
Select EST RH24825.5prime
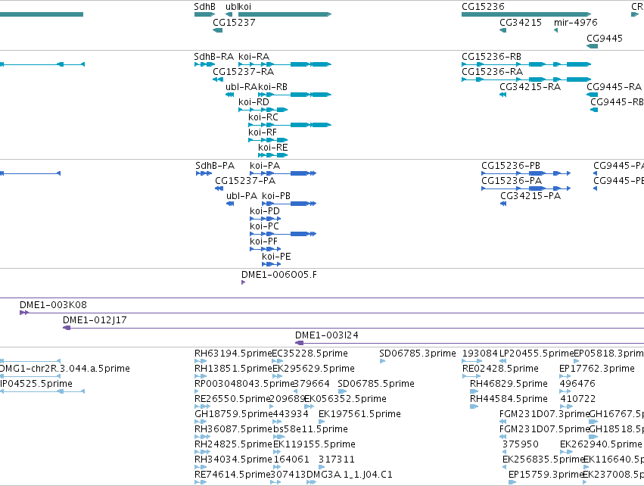pos(202,452)
